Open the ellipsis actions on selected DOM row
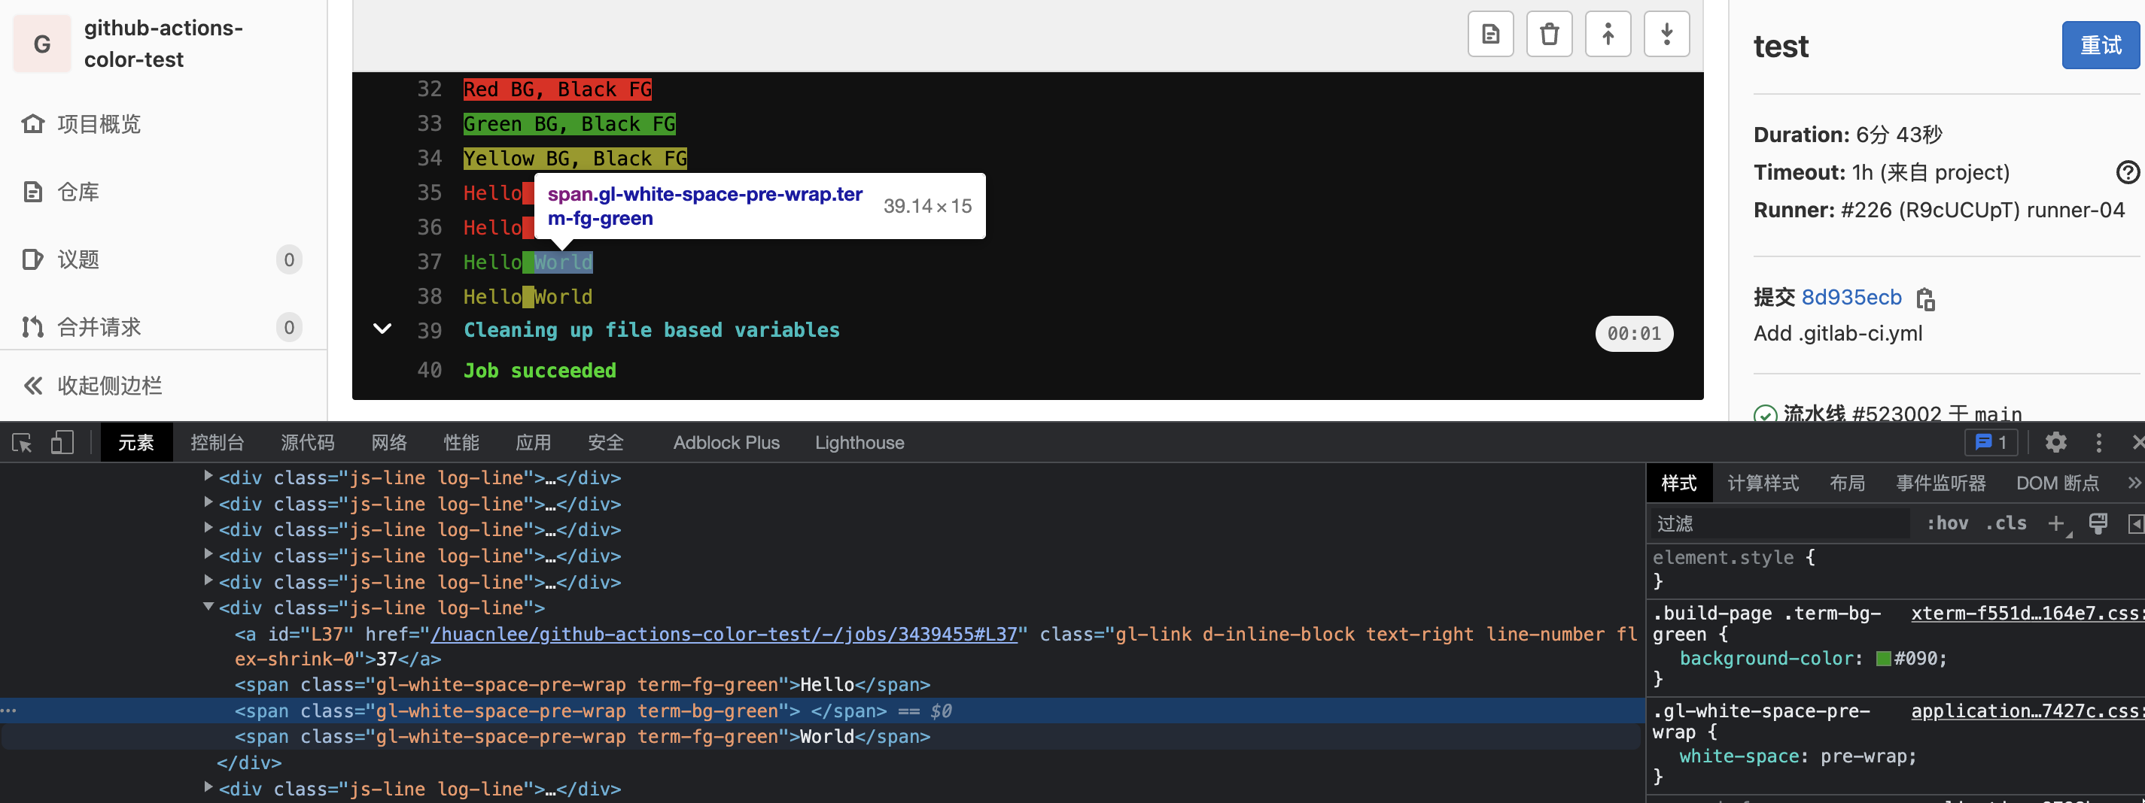Image resolution: width=2145 pixels, height=803 pixels. point(8,711)
